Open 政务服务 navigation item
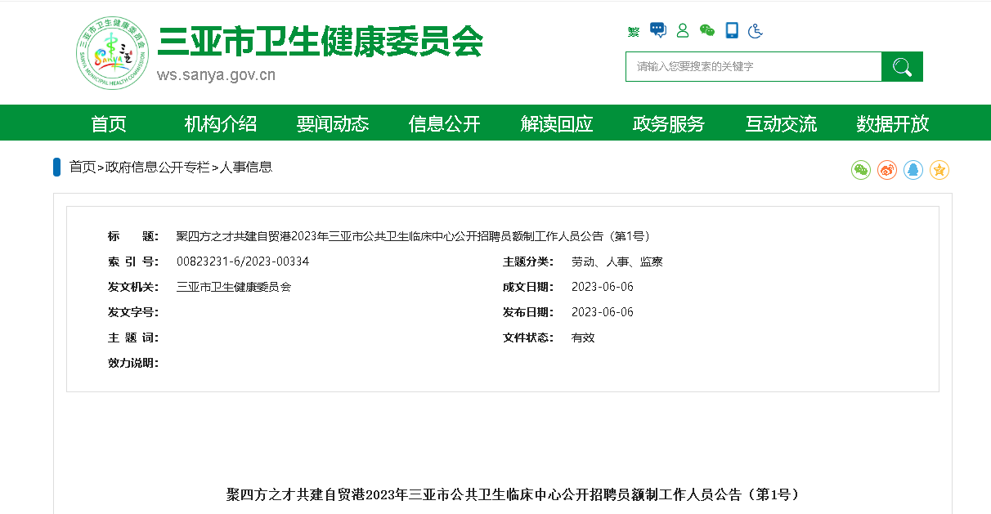991x514 pixels. (x=669, y=123)
